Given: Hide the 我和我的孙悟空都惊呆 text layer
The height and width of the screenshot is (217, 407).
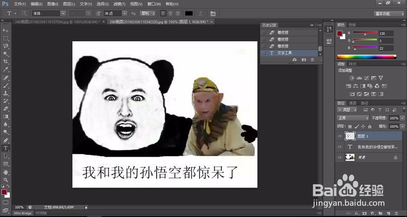Looking at the screenshot, I should pyautogui.click(x=339, y=147).
